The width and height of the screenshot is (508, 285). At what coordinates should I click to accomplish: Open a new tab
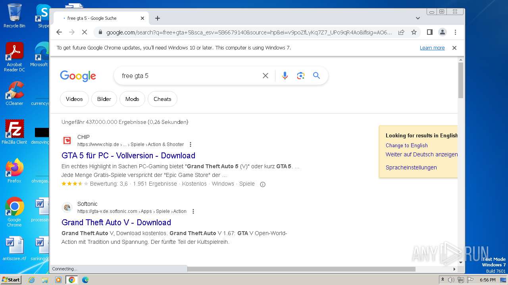(x=158, y=18)
